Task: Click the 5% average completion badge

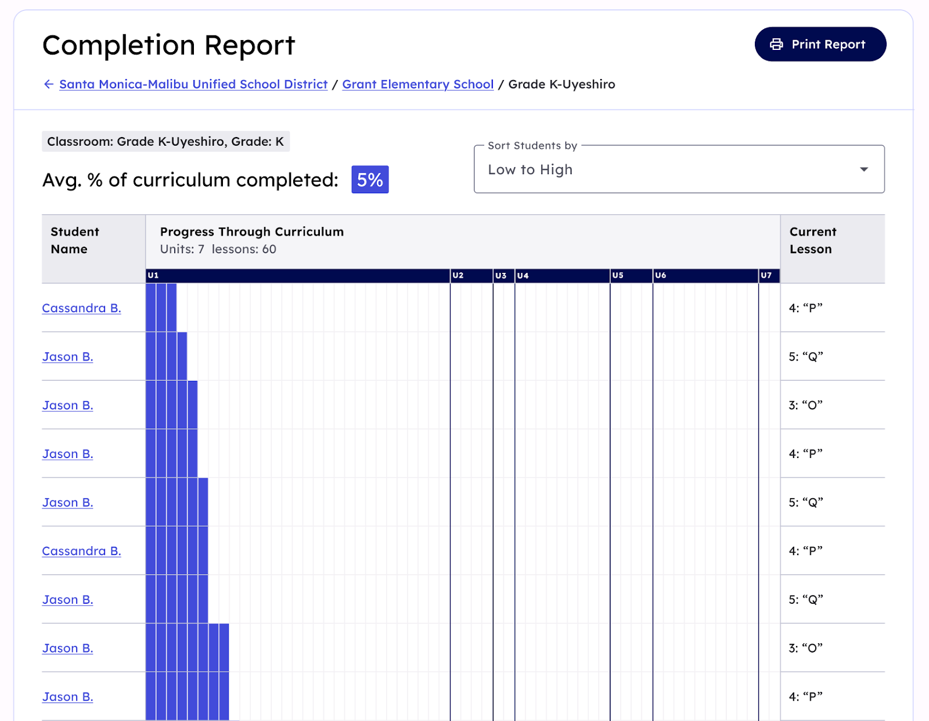Action: tap(370, 180)
